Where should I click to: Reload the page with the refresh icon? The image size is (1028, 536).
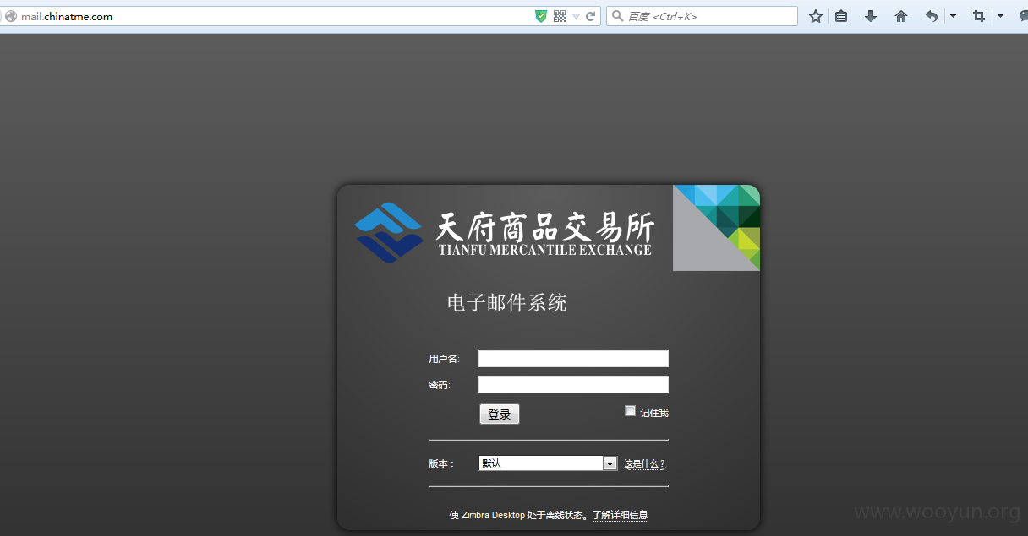click(x=591, y=16)
